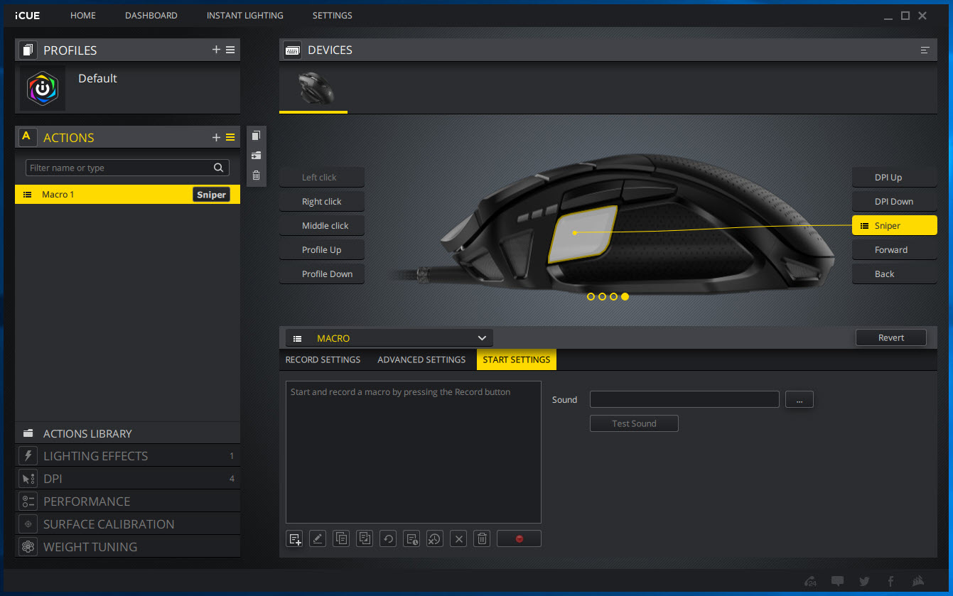This screenshot has height=596, width=953.
Task: Copy the selected action with the copy icon
Action: (257, 136)
